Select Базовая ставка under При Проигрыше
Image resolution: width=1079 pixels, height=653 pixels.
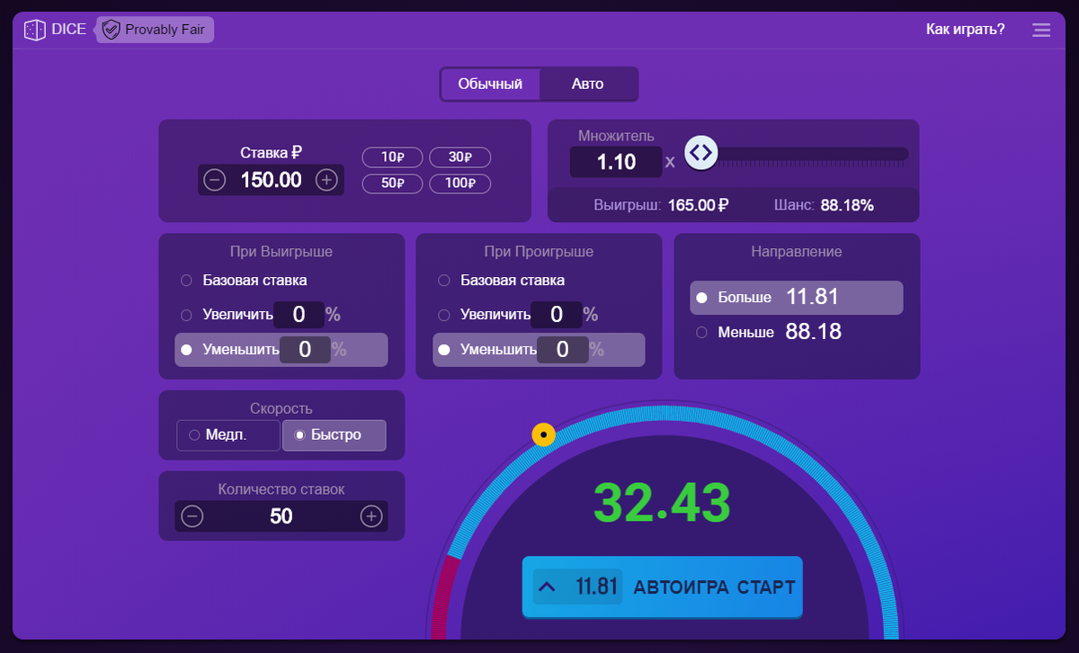coord(502,280)
